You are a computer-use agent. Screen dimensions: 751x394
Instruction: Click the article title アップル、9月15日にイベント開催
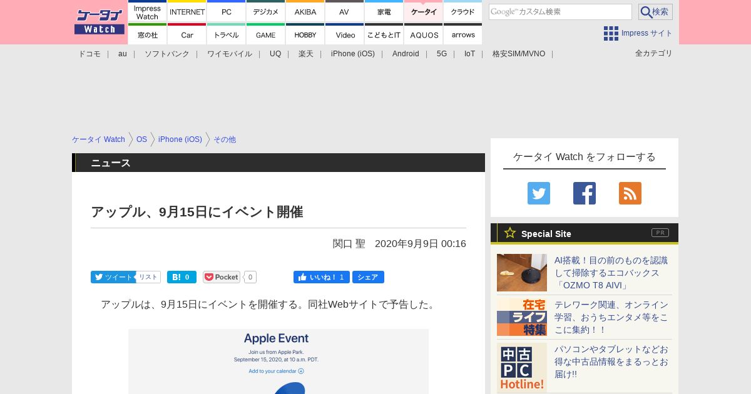pyautogui.click(x=197, y=211)
